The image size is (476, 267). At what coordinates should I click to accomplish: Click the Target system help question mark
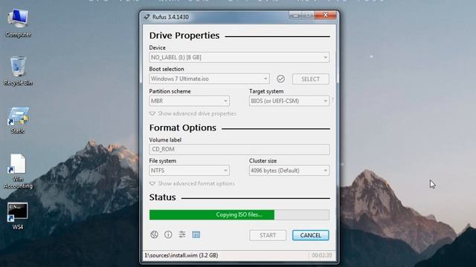click(332, 99)
